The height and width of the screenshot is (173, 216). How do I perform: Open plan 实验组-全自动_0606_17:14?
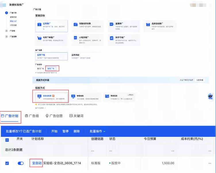point(62,163)
